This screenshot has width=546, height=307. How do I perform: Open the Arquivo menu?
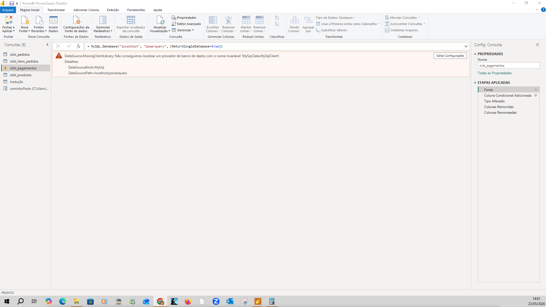(x=8, y=10)
